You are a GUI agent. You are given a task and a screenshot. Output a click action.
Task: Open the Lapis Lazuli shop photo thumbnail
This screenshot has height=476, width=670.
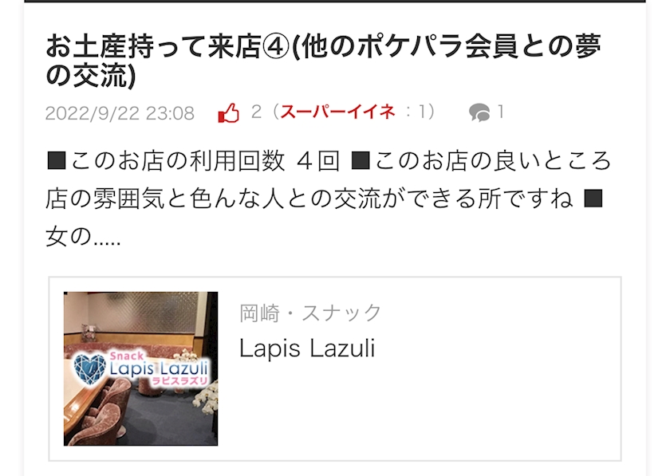click(140, 368)
